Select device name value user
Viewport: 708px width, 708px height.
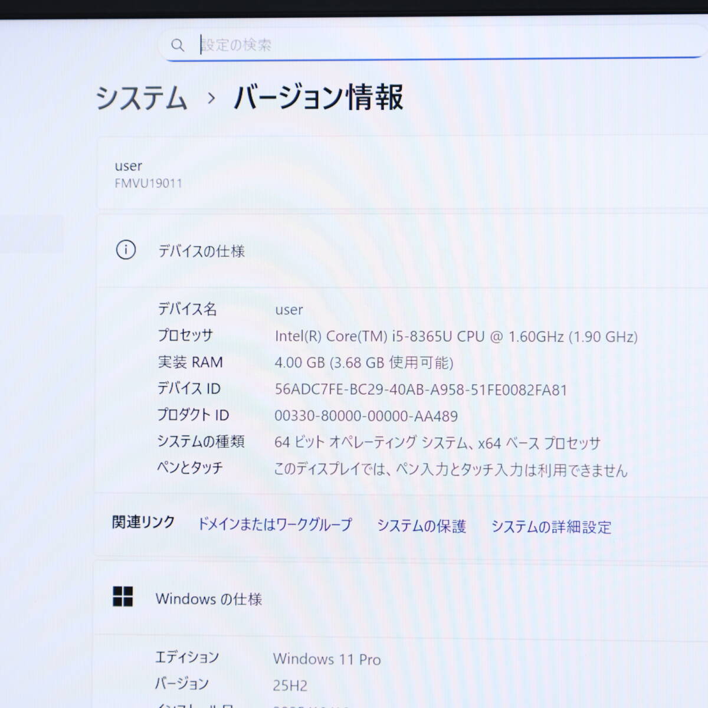click(x=289, y=310)
